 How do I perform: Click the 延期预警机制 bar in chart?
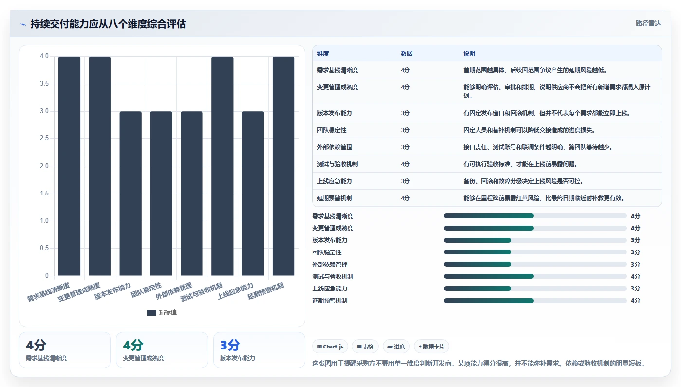(284, 166)
